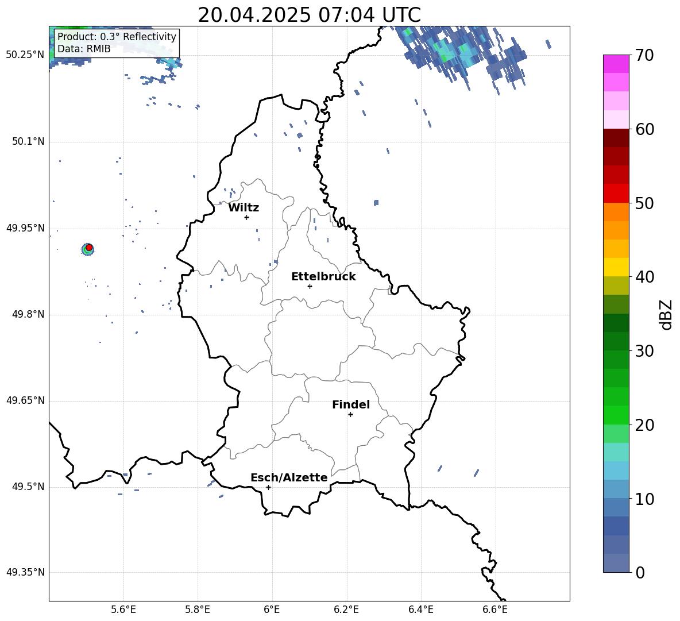Screen dimensions: 680x621
Task: Click the 40 tick on the colorbar
Action: click(x=644, y=277)
